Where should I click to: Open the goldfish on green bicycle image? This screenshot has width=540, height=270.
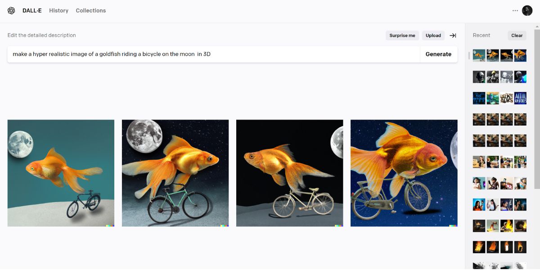point(175,173)
